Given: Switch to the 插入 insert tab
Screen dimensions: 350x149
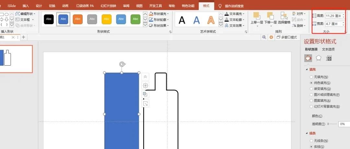Looking at the screenshot, I should tap(26, 6).
